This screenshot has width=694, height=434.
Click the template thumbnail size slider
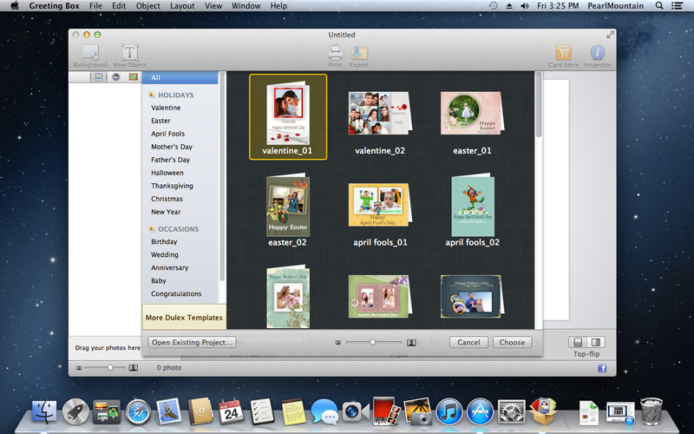[372, 342]
